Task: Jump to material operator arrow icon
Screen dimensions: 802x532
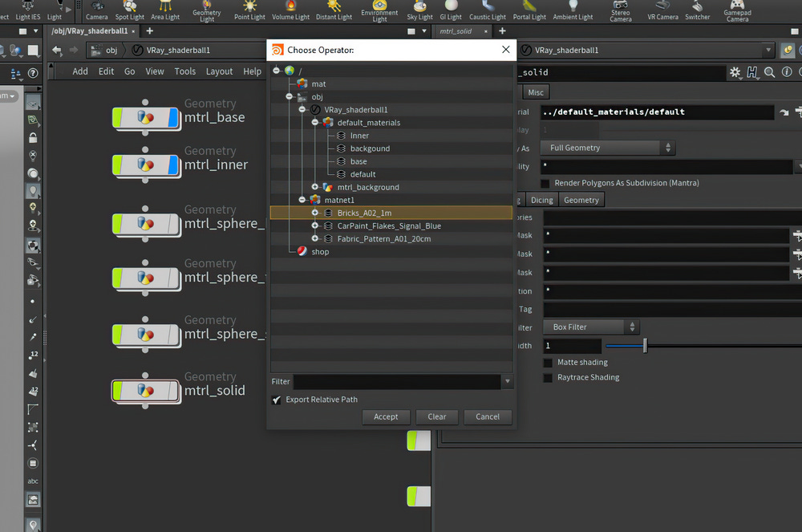Action: (784, 112)
